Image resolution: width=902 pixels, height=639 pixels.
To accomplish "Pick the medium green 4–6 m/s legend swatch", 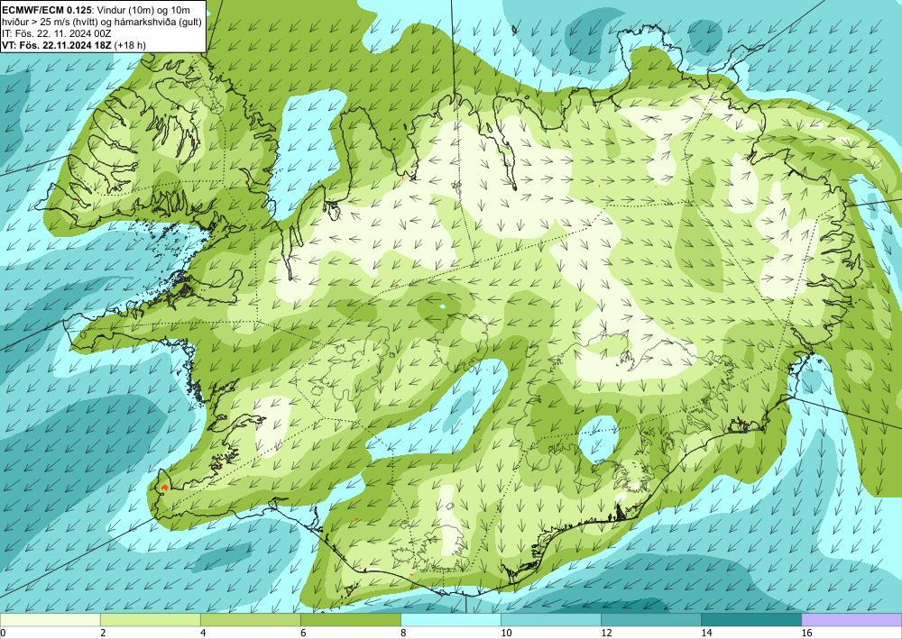I will coord(250,620).
